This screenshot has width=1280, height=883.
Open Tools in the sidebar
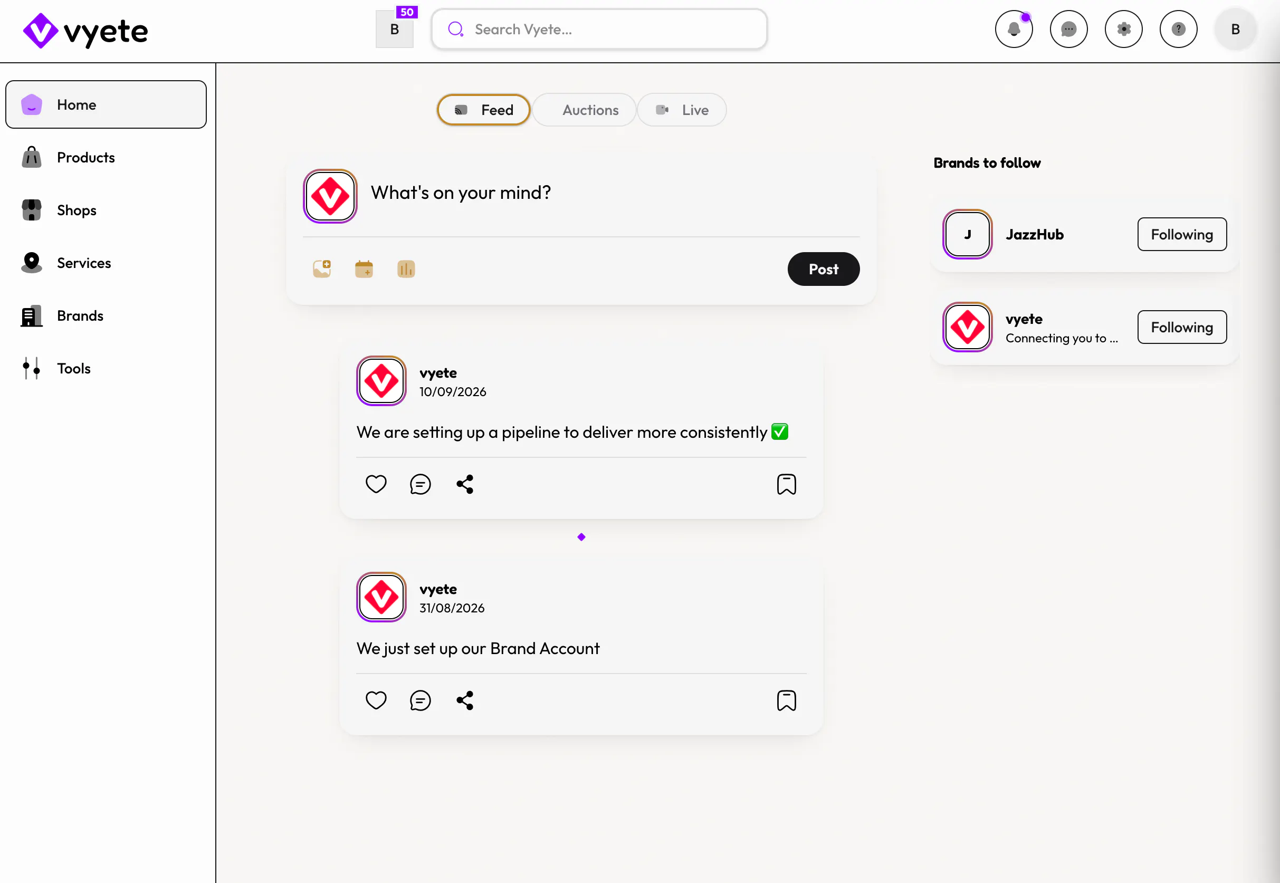[106, 369]
